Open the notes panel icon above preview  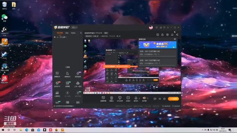[x=158, y=35]
